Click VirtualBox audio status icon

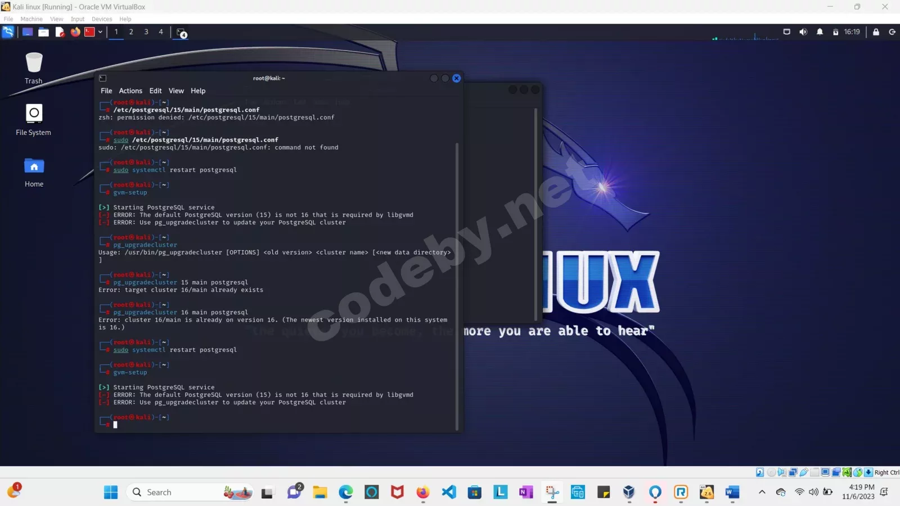tap(782, 472)
